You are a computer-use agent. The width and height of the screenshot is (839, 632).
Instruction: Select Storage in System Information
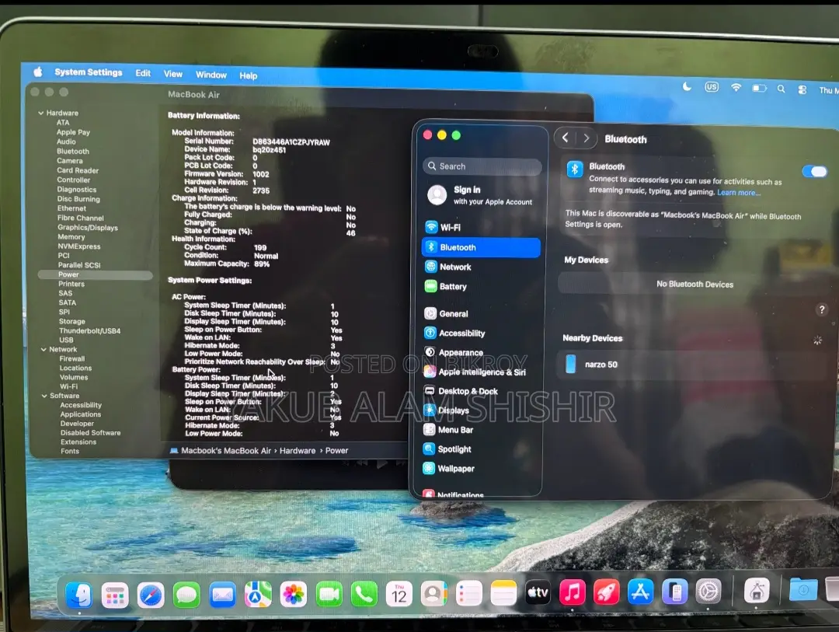71,321
